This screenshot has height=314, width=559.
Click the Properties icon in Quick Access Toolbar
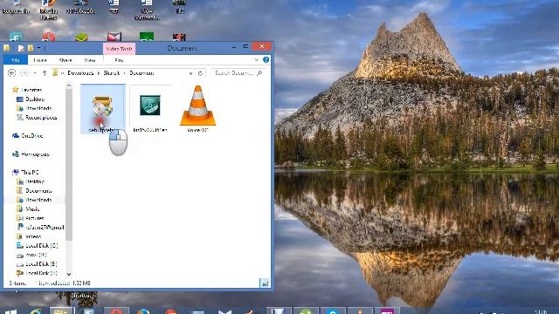(21, 49)
